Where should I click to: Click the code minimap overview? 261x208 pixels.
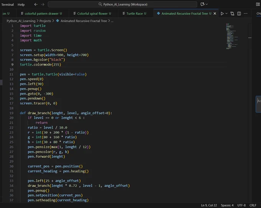(232, 36)
